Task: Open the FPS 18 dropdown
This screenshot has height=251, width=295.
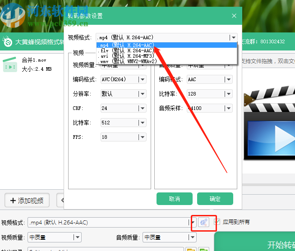Action: [x=124, y=137]
